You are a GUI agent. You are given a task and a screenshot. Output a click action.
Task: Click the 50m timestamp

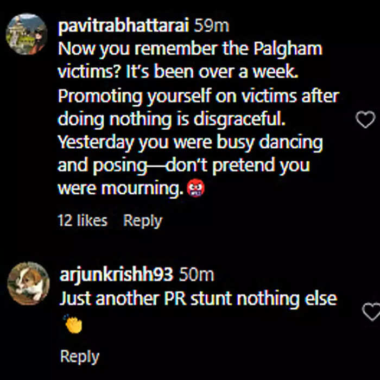click(x=197, y=275)
